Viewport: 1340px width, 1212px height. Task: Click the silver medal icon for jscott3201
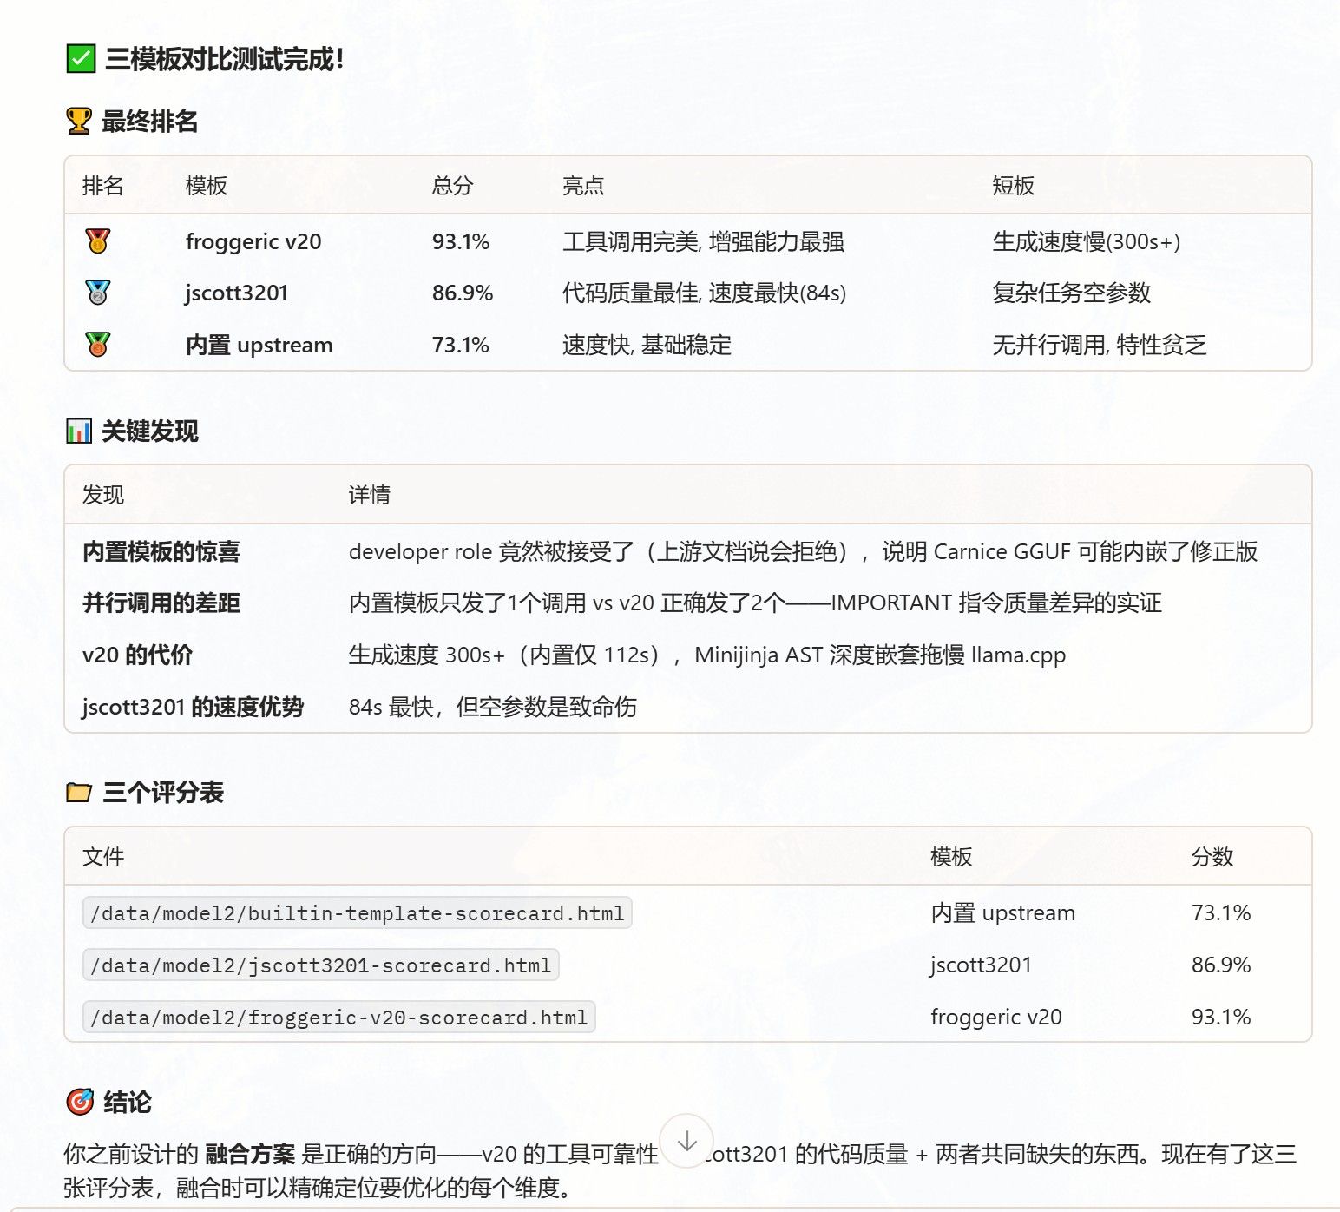pyautogui.click(x=98, y=293)
